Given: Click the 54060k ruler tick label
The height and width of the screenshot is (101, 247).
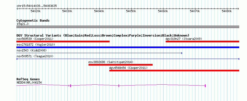Looking at the screenshot, I should point(163,11).
